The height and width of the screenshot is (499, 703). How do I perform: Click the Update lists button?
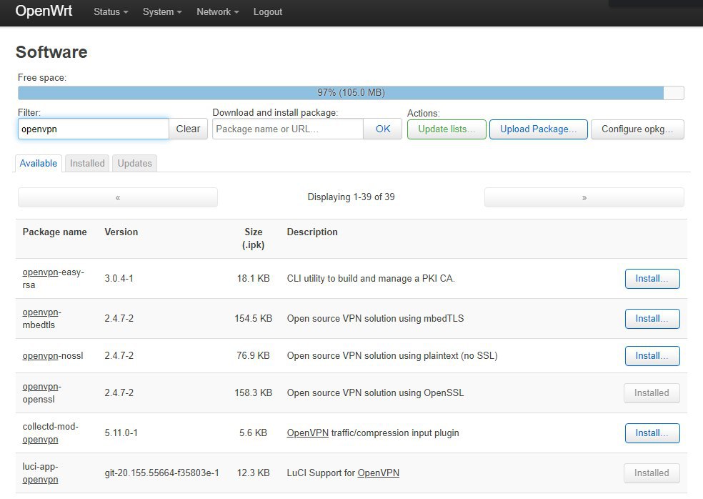pyautogui.click(x=447, y=129)
